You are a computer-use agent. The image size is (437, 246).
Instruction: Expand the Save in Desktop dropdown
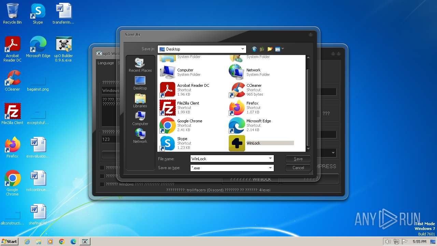coord(243,49)
